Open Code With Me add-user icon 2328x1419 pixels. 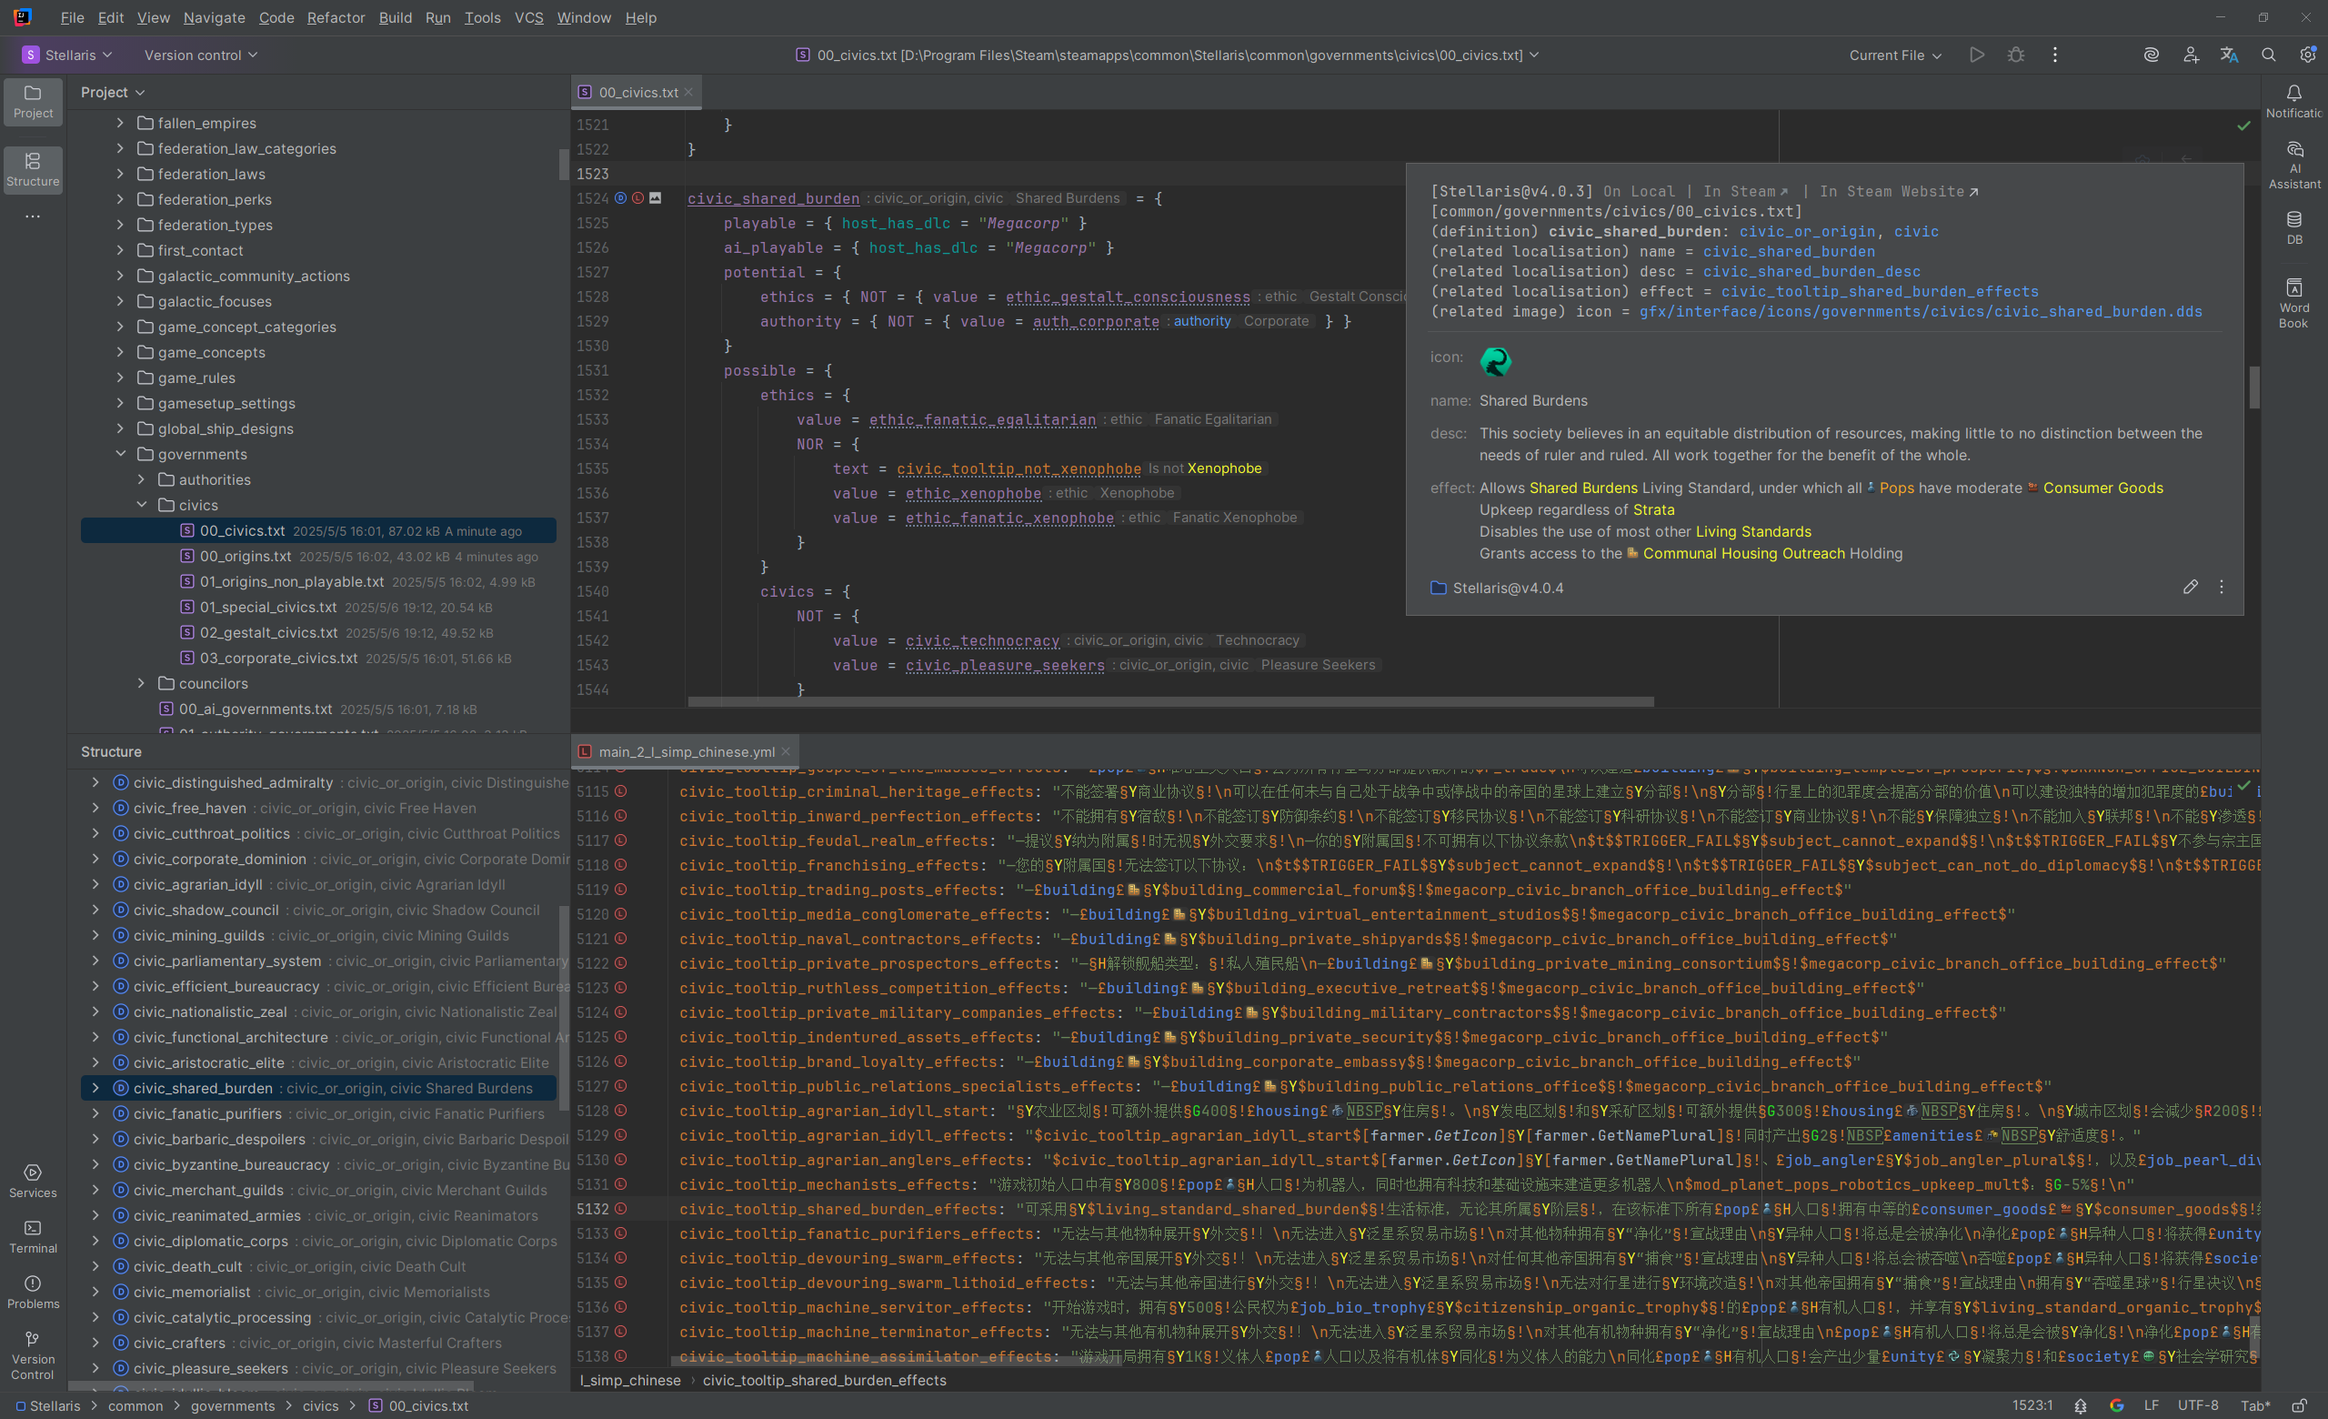pos(2191,55)
